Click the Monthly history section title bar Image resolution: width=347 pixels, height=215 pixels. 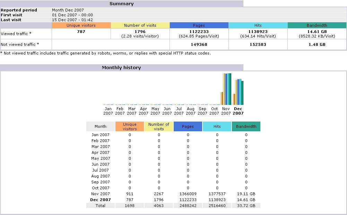[121, 68]
